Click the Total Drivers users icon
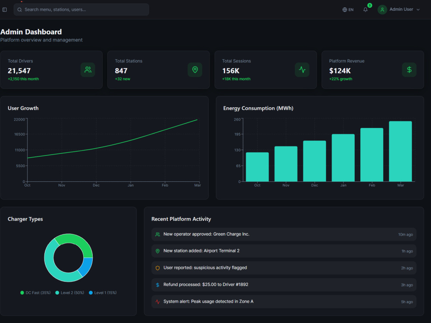Image resolution: width=431 pixels, height=323 pixels. 88,70
